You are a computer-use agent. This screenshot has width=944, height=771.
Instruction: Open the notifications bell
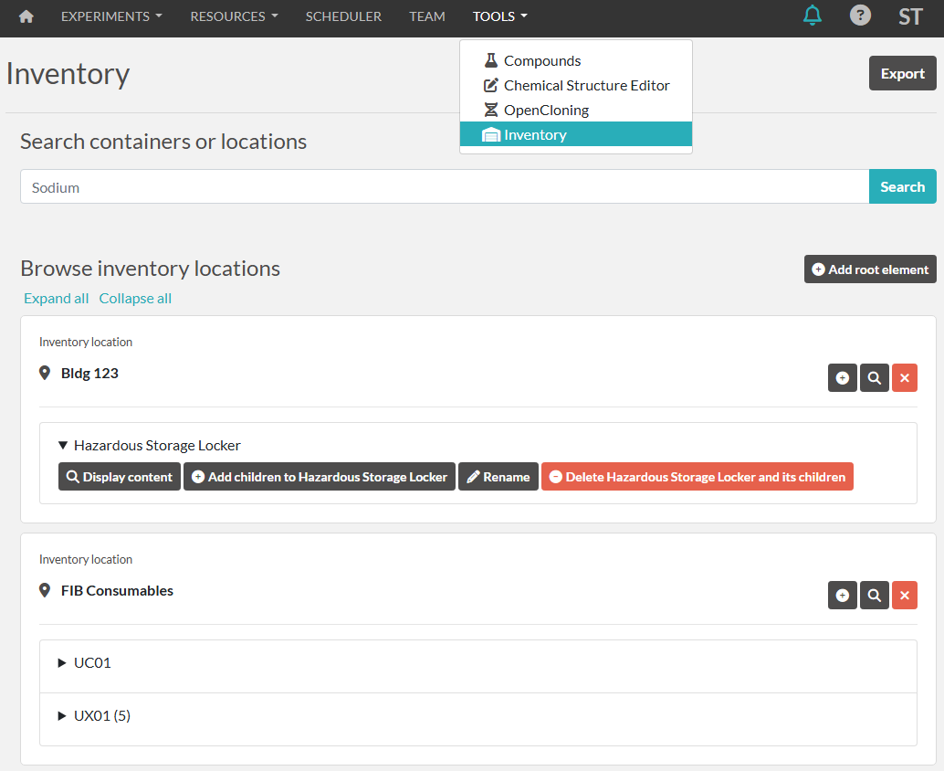pos(812,16)
